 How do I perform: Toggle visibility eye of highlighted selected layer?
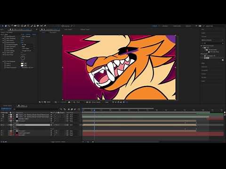(1, 125)
